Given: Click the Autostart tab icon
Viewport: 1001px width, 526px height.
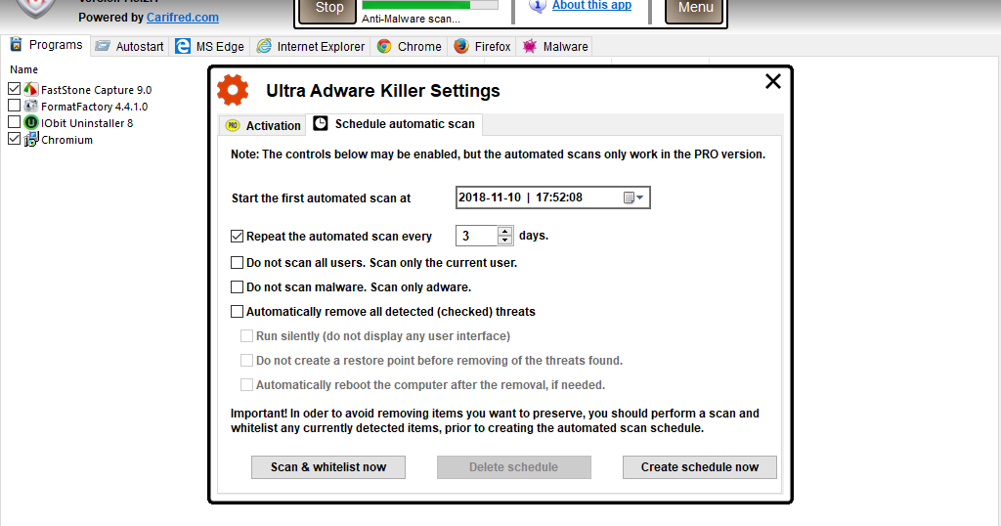Looking at the screenshot, I should pos(102,46).
